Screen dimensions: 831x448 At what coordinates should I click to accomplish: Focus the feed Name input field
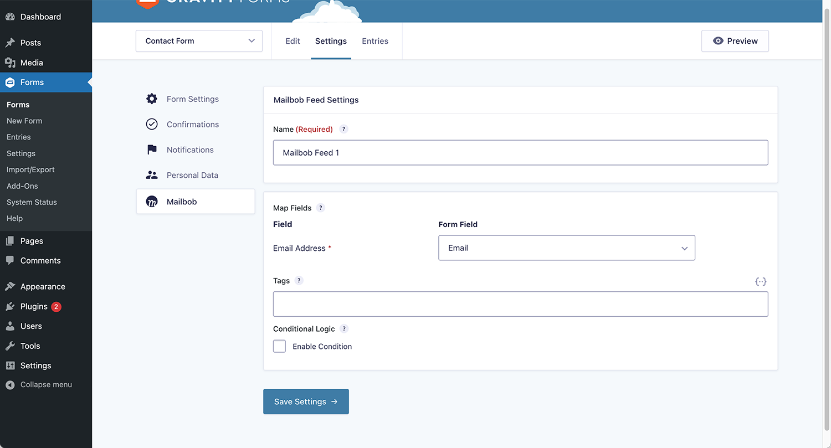[520, 152]
